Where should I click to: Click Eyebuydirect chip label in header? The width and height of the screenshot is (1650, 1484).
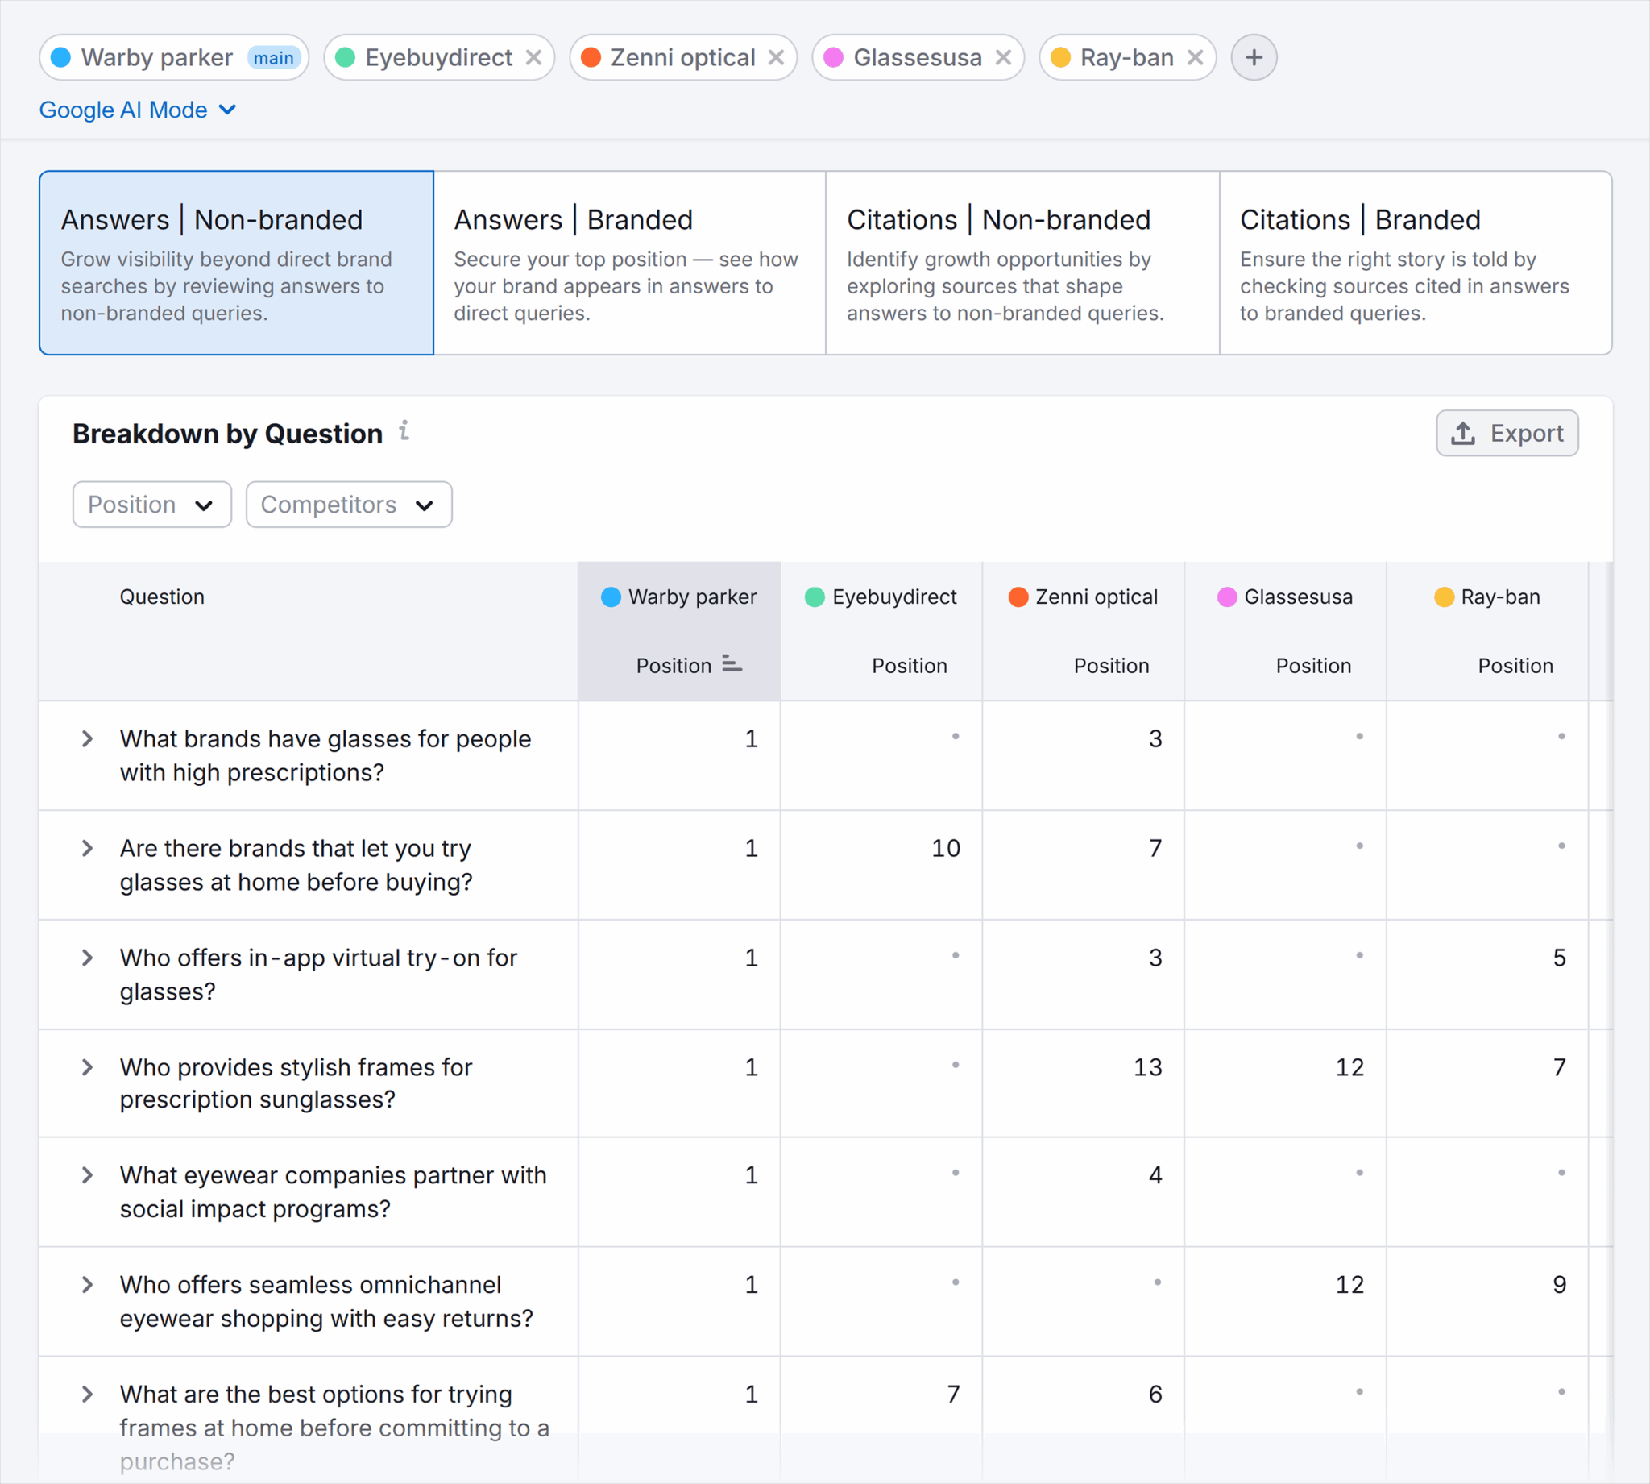point(438,57)
